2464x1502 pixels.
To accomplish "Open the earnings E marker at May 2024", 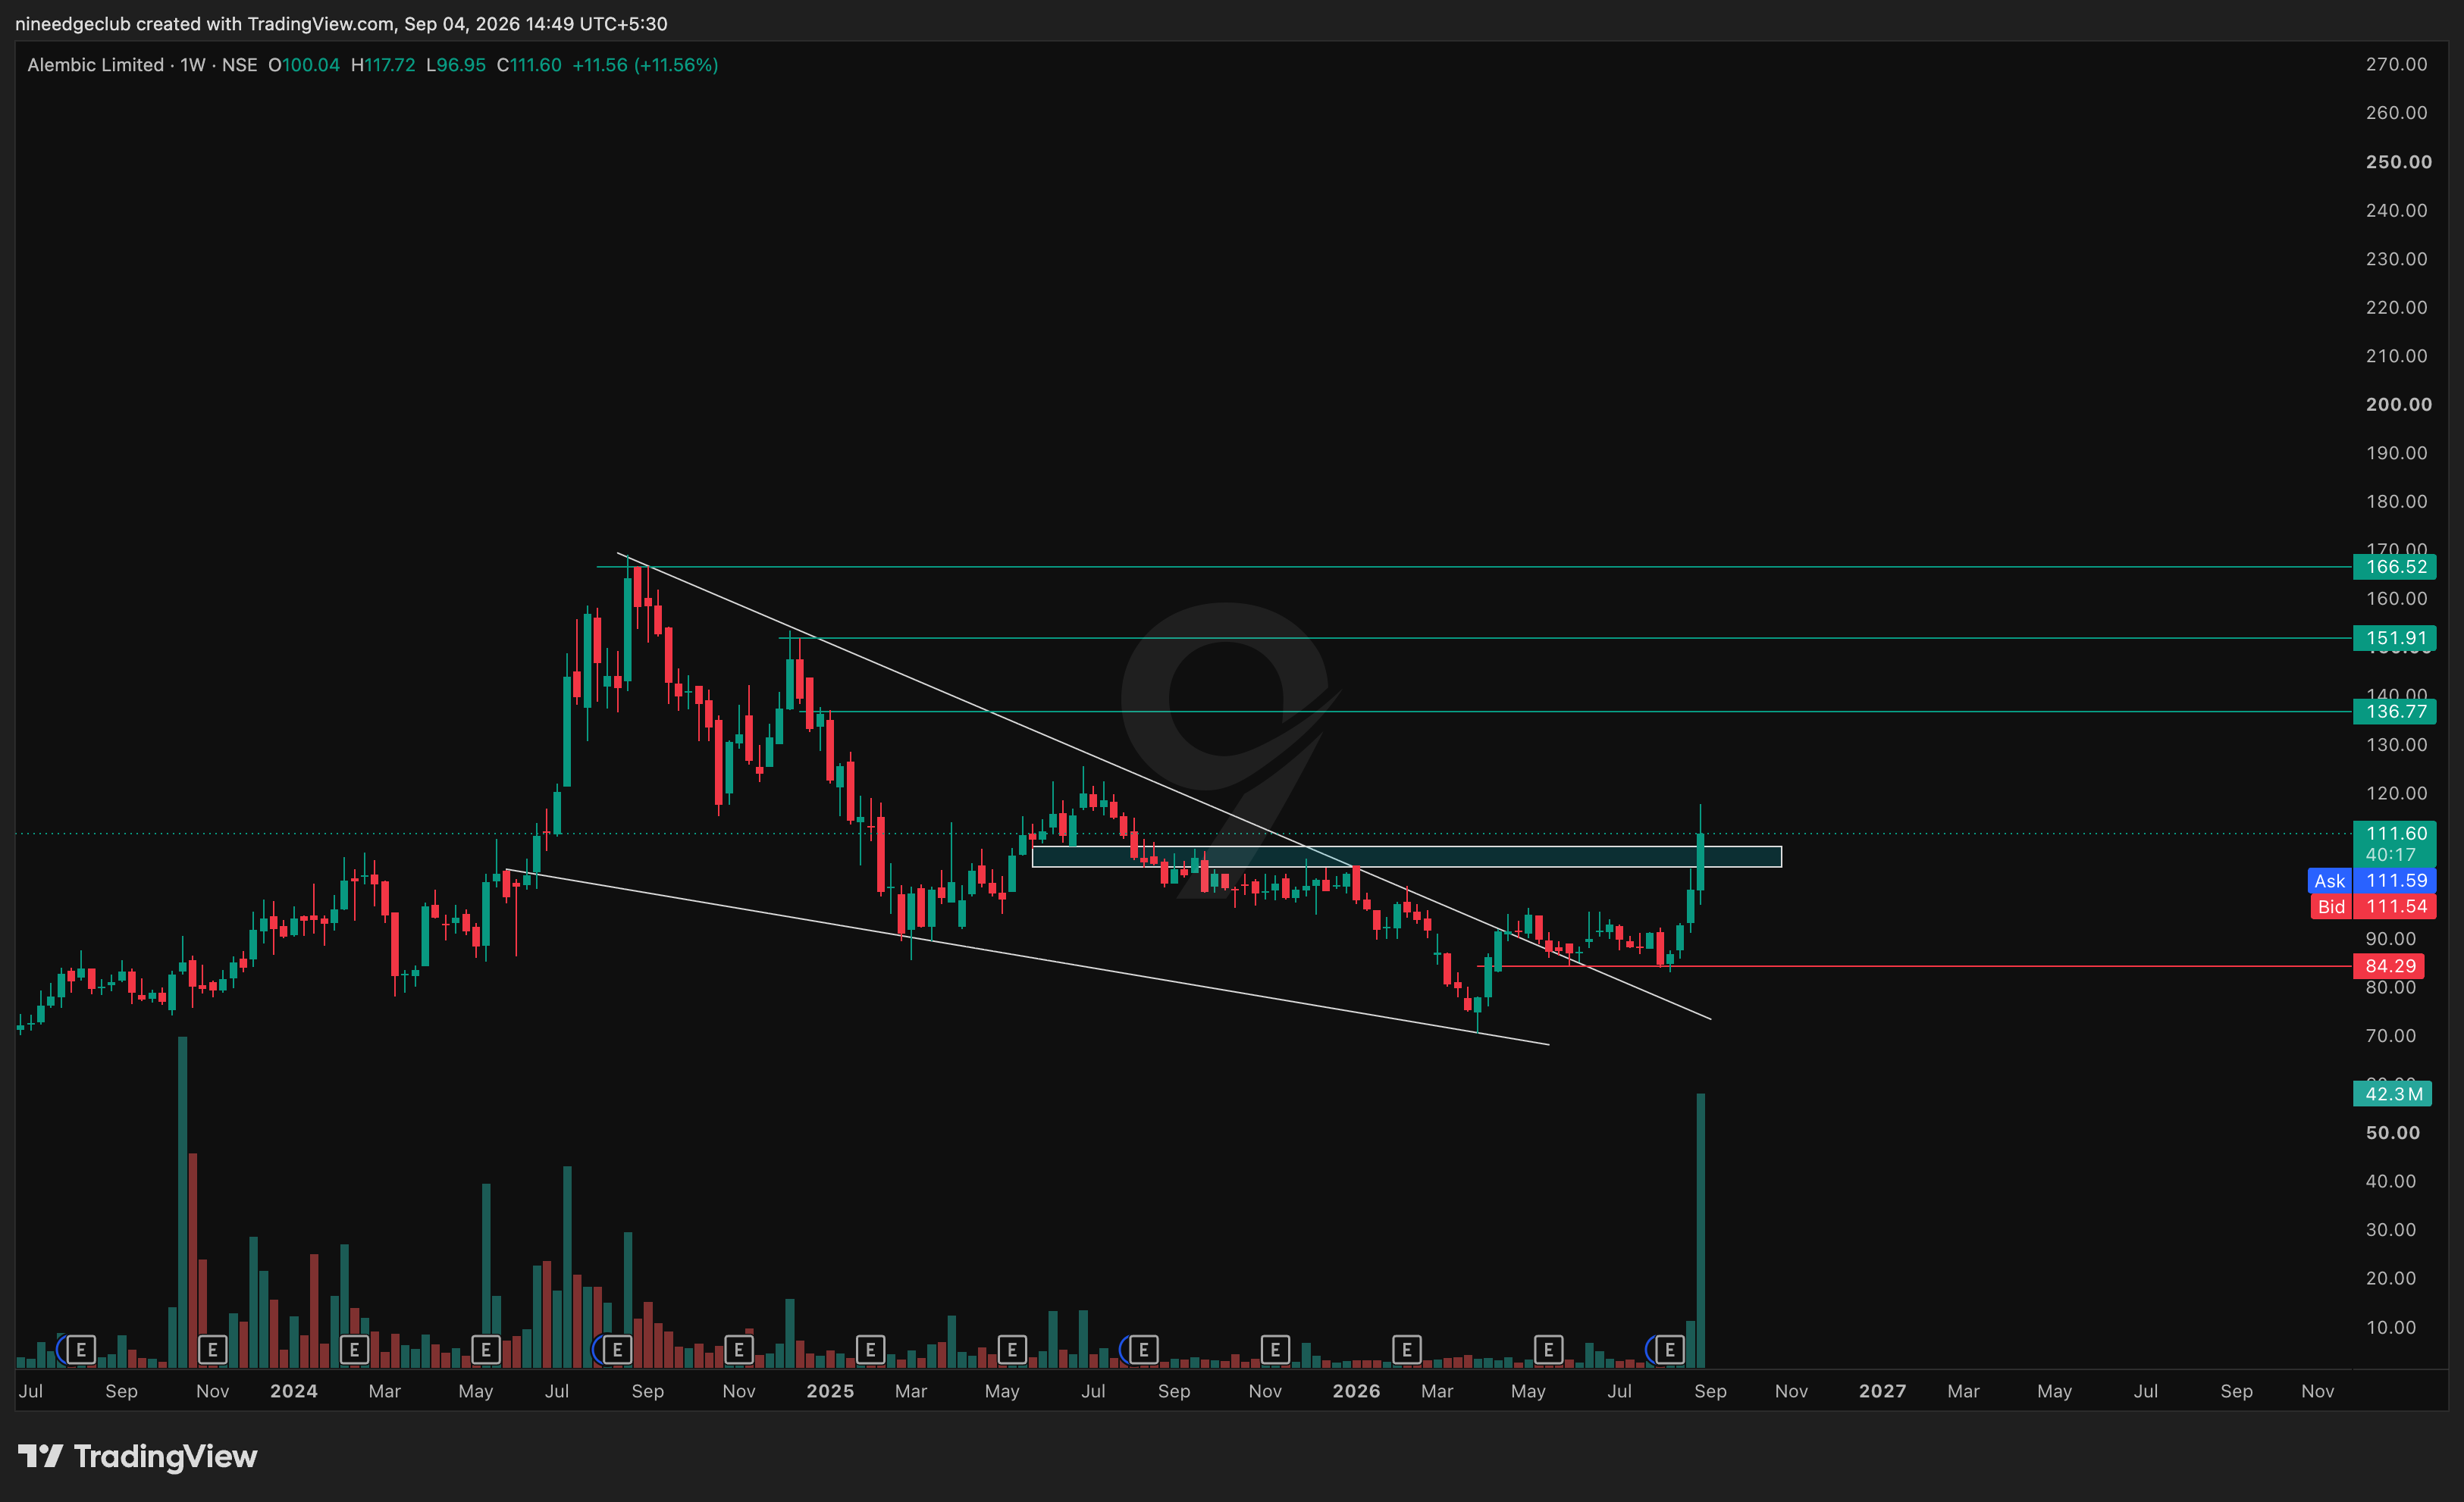I will pyautogui.click(x=486, y=1350).
